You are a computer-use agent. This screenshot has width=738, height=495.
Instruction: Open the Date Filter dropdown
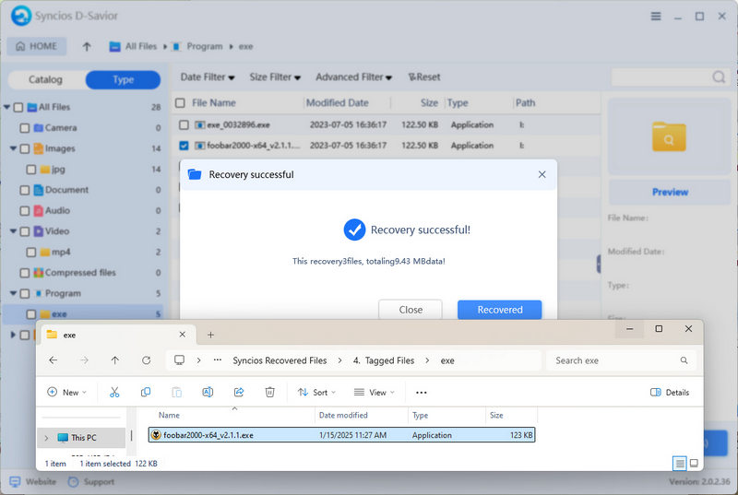pos(208,77)
